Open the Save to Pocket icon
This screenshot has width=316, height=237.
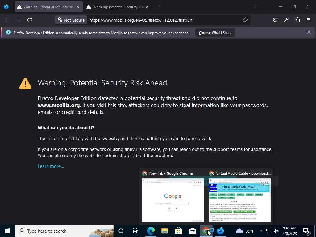coord(275,20)
